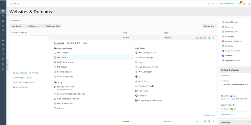Open the ModSecurity link

226,109
